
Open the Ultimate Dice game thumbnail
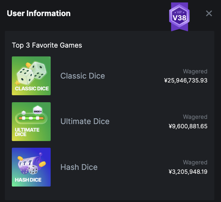click(31, 122)
